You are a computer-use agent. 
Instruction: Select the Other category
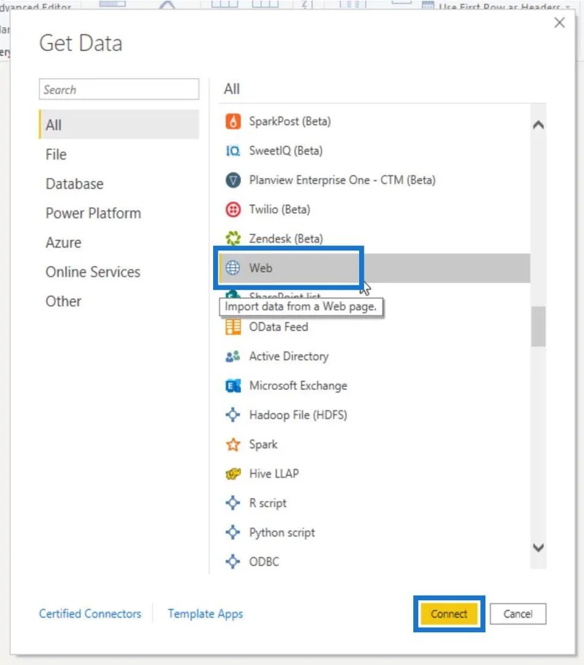[x=64, y=301]
